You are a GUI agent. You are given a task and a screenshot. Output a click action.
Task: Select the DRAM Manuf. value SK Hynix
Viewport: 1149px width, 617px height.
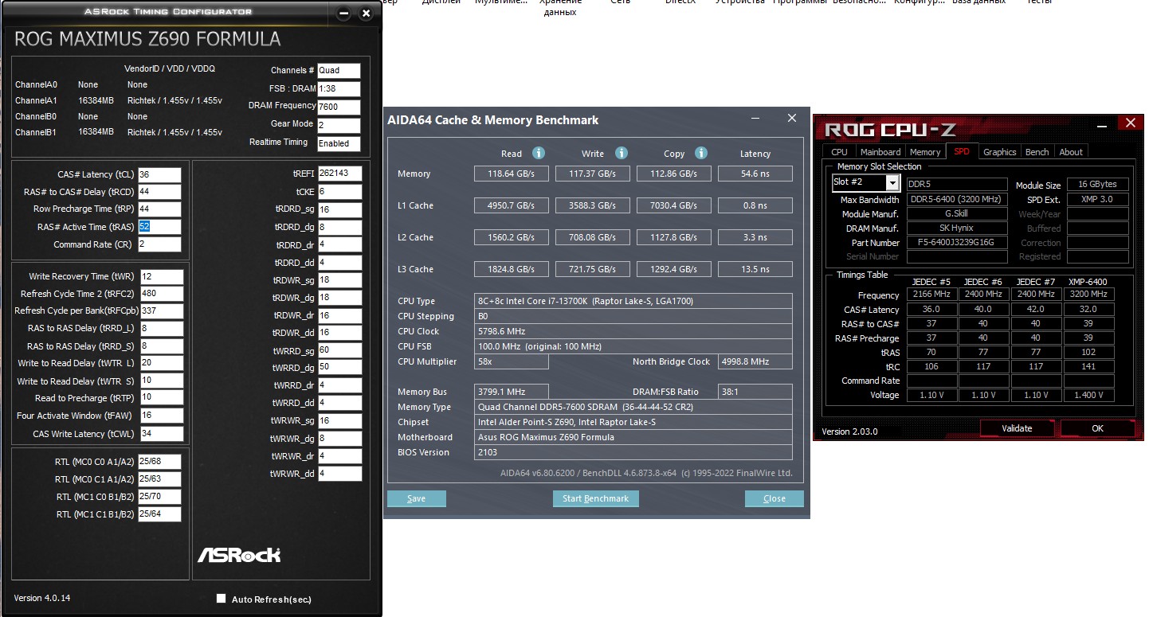pos(957,228)
